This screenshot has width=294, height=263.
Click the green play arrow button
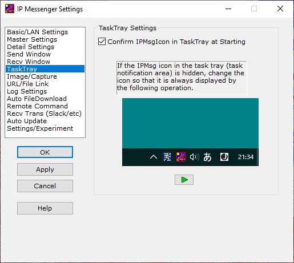[x=184, y=180]
